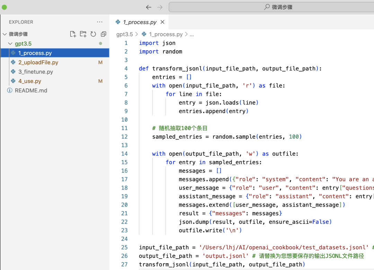Viewport: 374px width, 270px height.
Task: Go forward with the right arrow
Action: click(160, 7)
